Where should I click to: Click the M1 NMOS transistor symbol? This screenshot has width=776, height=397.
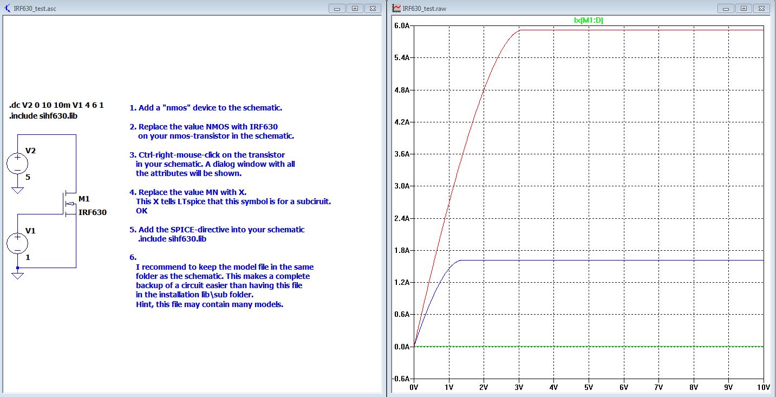click(x=69, y=204)
